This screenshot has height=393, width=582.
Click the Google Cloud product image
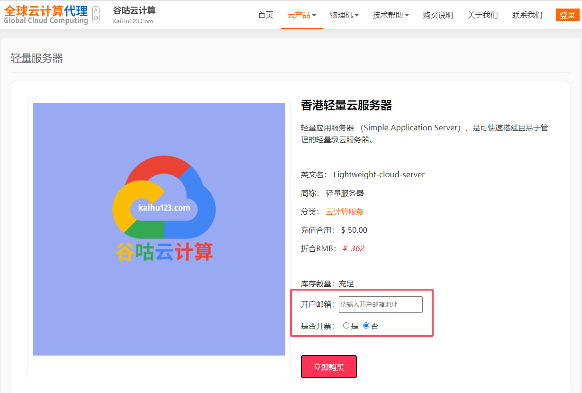pos(159,229)
